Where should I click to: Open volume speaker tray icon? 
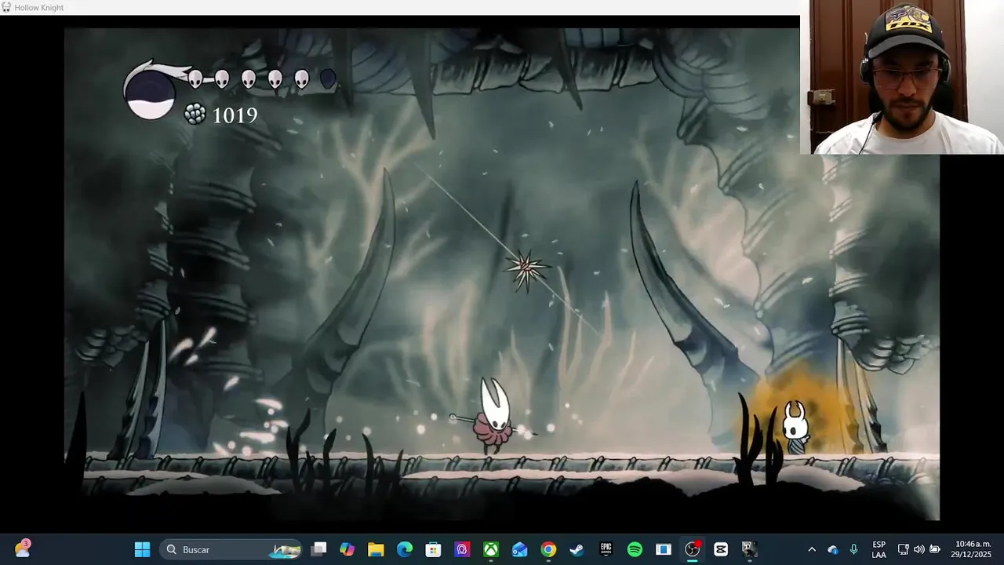(919, 549)
